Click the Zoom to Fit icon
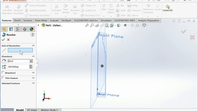Viewport: 198px width, 111px height. pyautogui.click(x=87, y=25)
